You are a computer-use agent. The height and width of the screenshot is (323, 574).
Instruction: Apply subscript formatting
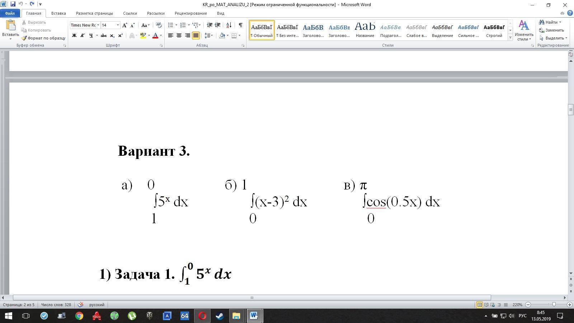(x=112, y=36)
